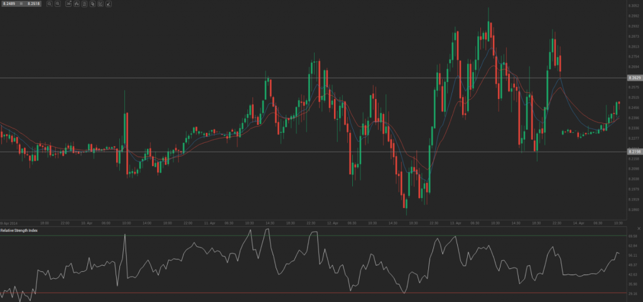Click the 8.2518 ask price button
643x302 pixels.
[34, 4]
